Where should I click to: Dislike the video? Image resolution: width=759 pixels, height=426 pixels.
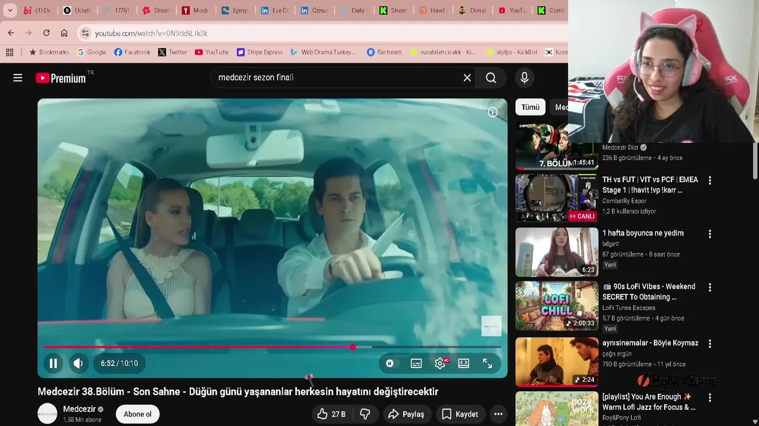pyautogui.click(x=365, y=414)
